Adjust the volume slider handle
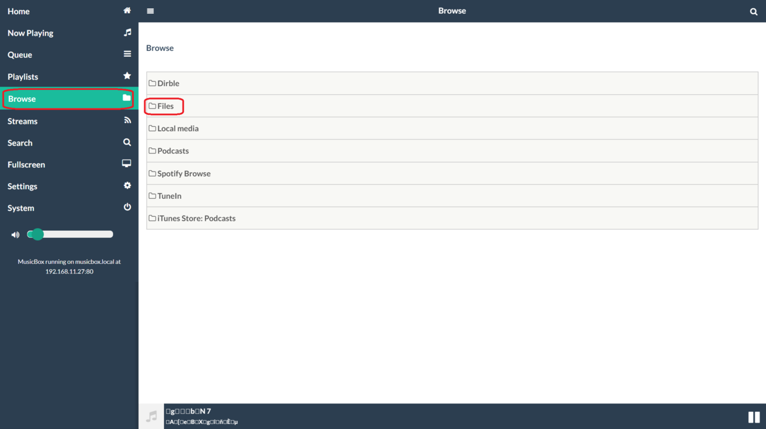This screenshot has width=766, height=429. point(38,234)
